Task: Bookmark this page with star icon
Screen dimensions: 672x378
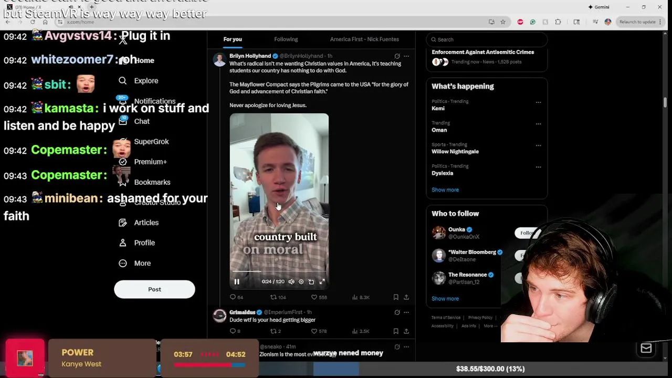Action: (503, 22)
